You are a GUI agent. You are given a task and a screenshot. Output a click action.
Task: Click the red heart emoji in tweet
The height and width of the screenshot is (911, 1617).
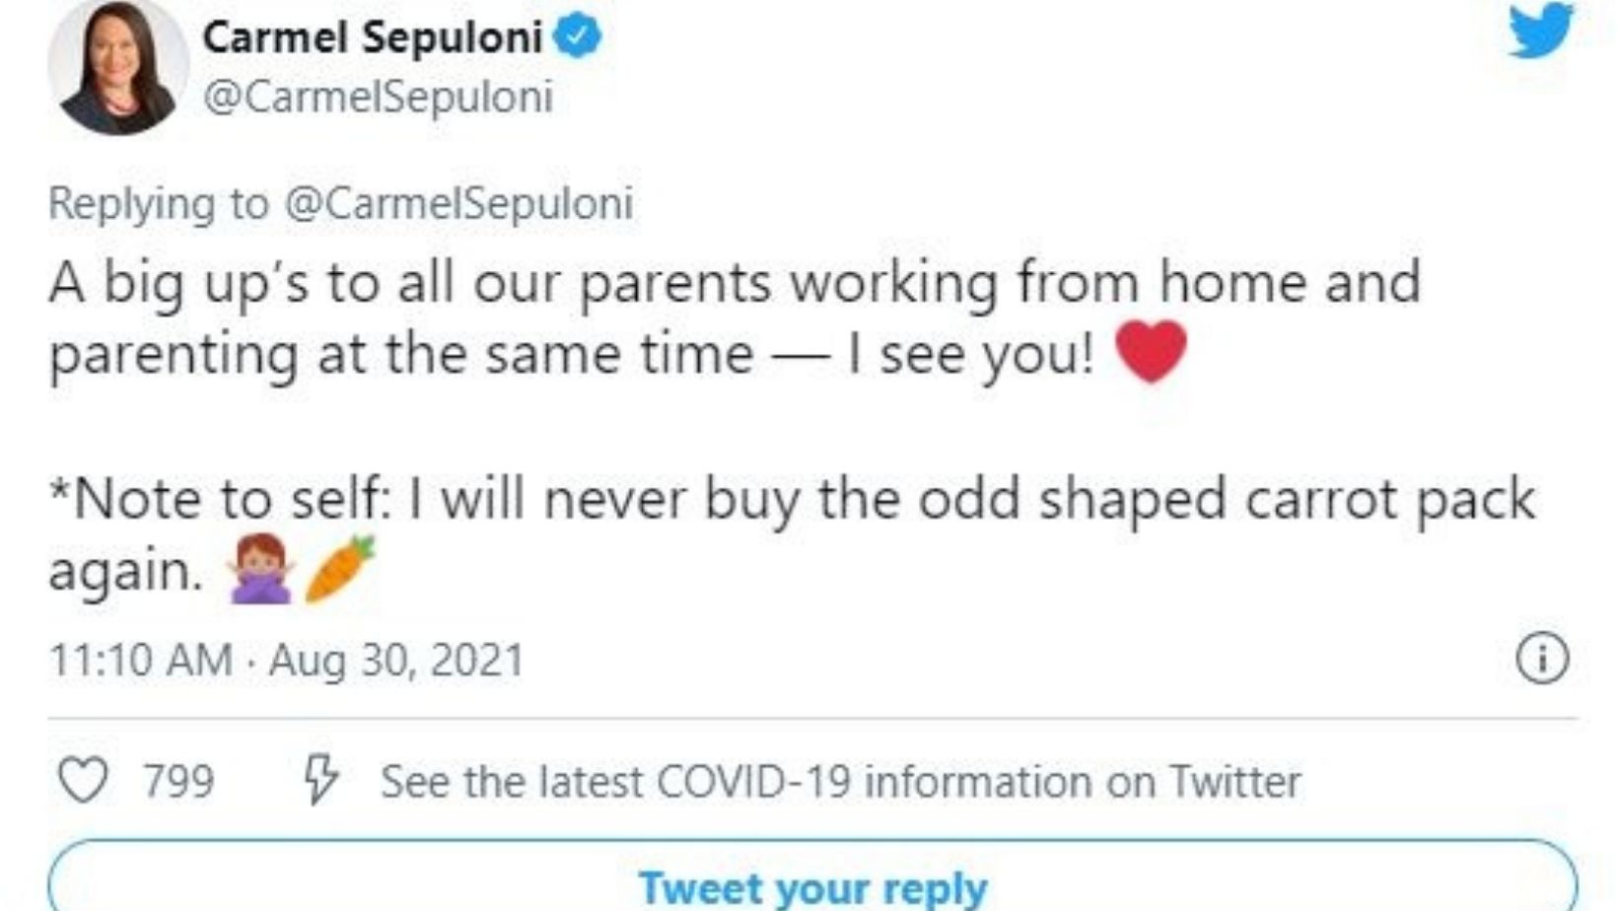pyautogui.click(x=1151, y=352)
